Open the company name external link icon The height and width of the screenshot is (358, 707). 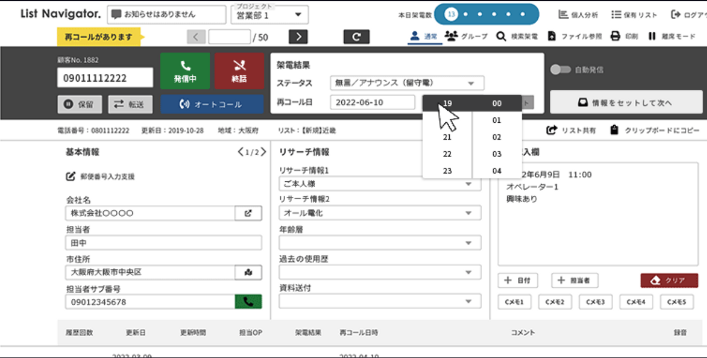point(248,214)
